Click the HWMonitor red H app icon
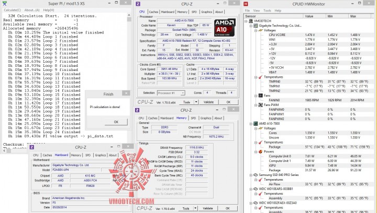 (x=246, y=4)
